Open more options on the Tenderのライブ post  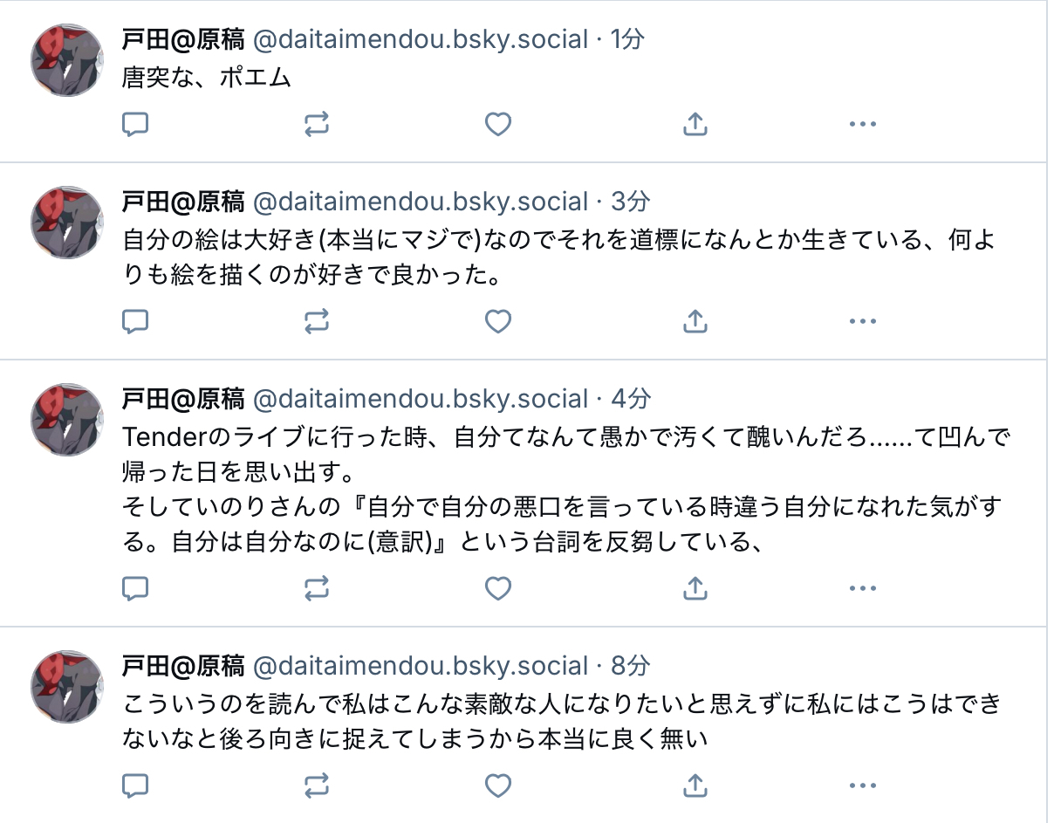(x=862, y=589)
